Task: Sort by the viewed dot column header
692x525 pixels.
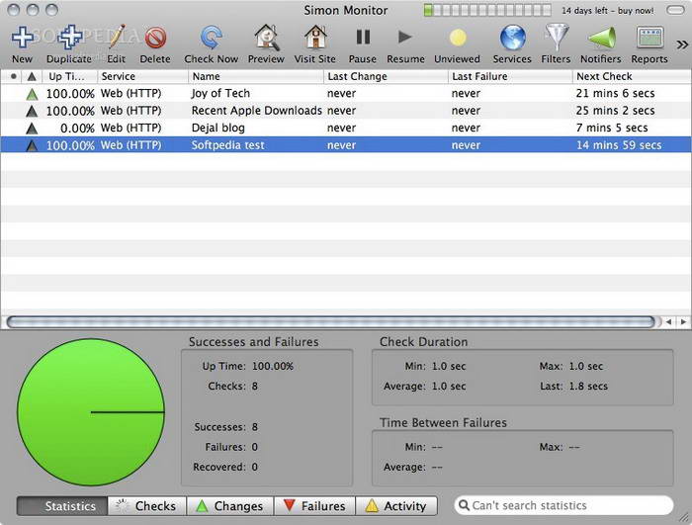Action: [x=14, y=76]
